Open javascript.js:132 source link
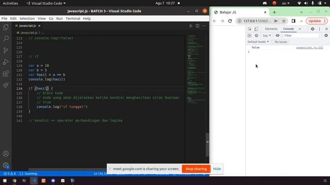Viewport: 330px width, 185px height. pyautogui.click(x=309, y=48)
